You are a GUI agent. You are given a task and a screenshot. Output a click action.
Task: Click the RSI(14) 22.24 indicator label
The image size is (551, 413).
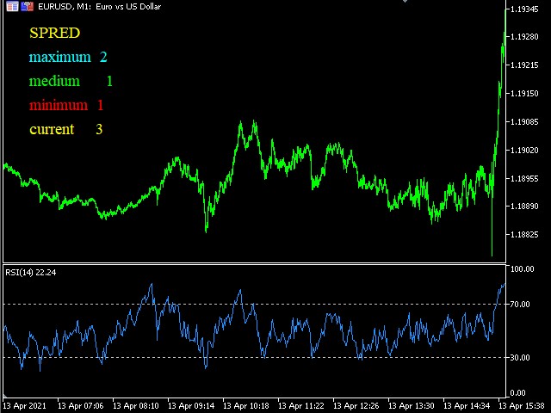tap(31, 273)
